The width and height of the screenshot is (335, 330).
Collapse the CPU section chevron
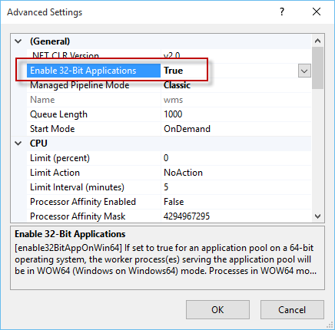(18, 144)
